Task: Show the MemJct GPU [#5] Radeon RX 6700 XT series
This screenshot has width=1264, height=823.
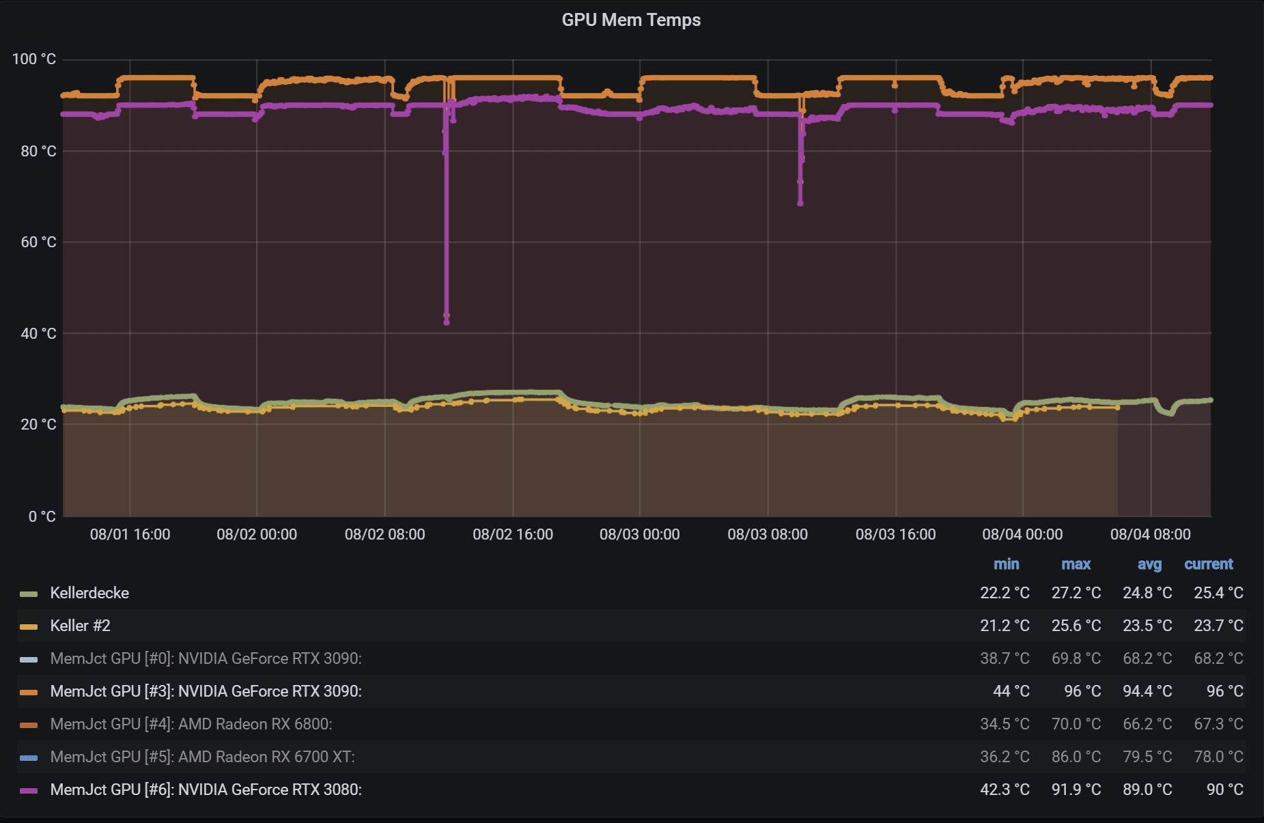Action: [202, 757]
